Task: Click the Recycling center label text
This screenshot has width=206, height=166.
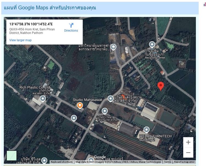Action: (x=155, y=58)
